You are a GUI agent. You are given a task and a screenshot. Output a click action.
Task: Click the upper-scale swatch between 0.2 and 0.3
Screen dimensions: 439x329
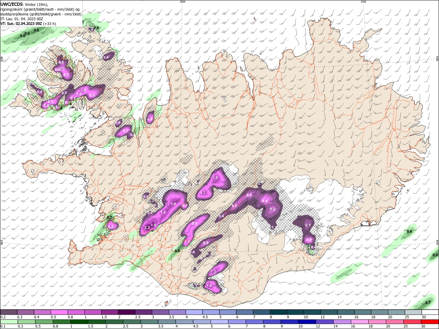click(x=9, y=312)
